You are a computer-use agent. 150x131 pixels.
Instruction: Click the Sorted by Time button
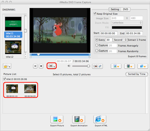coord(137,74)
